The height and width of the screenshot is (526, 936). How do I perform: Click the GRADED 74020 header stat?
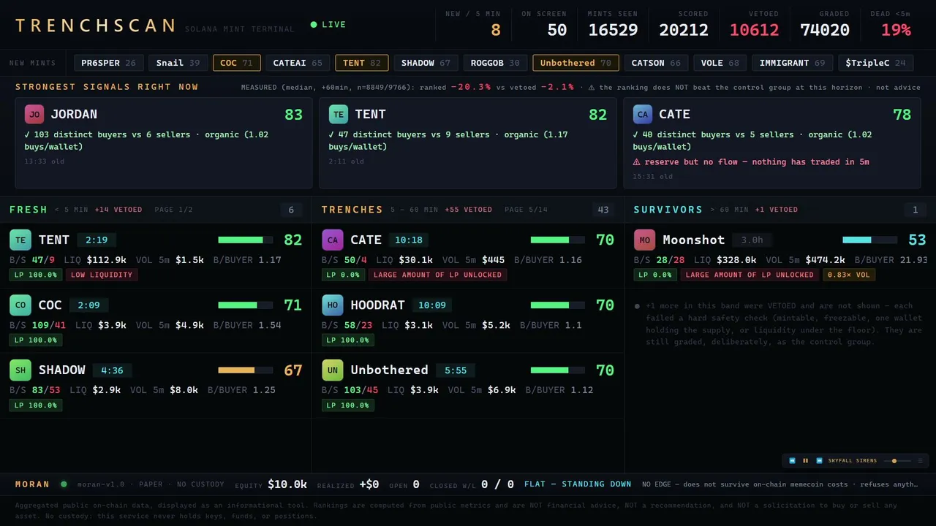click(825, 25)
